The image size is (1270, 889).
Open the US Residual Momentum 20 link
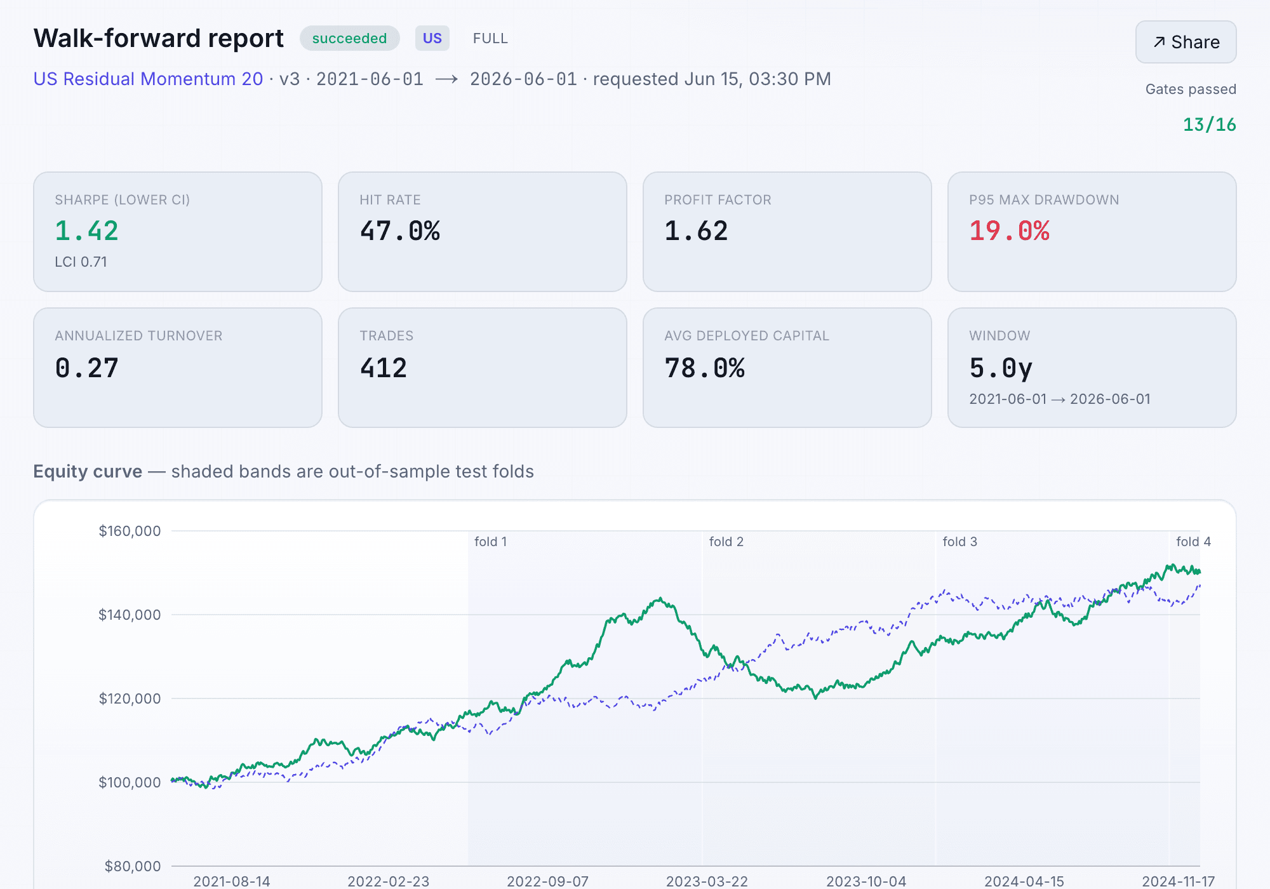point(148,79)
